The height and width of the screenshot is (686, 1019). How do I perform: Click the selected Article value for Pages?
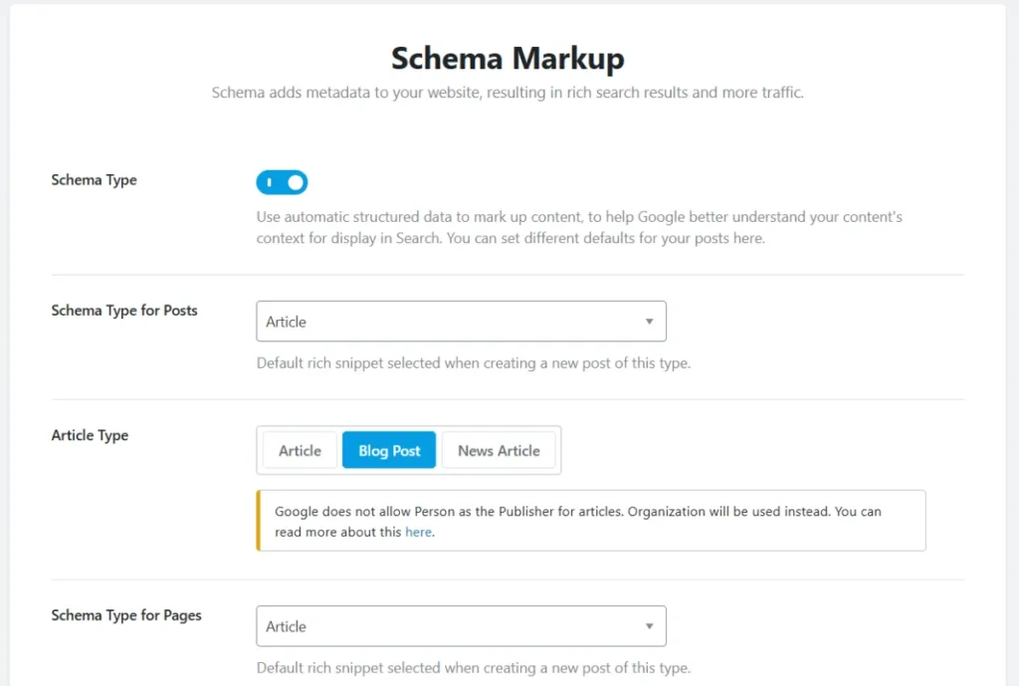[x=286, y=625]
